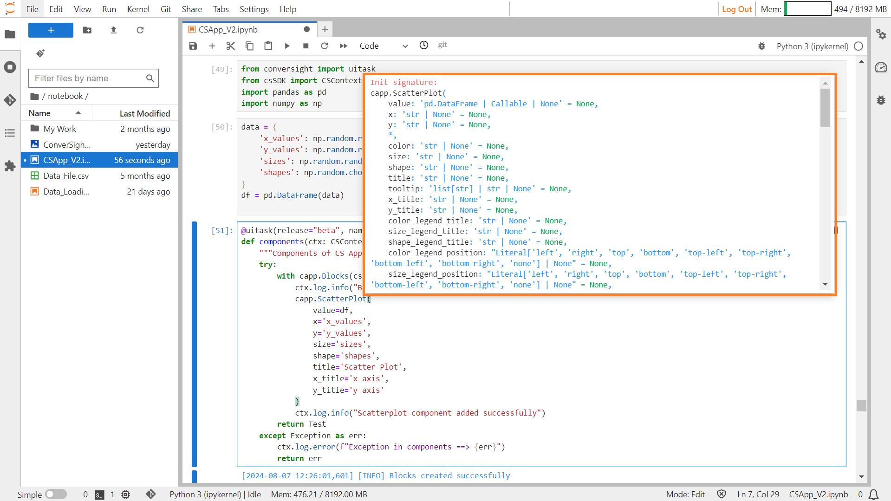Open the running terminals and kernels sidebar tab

[x=10, y=67]
